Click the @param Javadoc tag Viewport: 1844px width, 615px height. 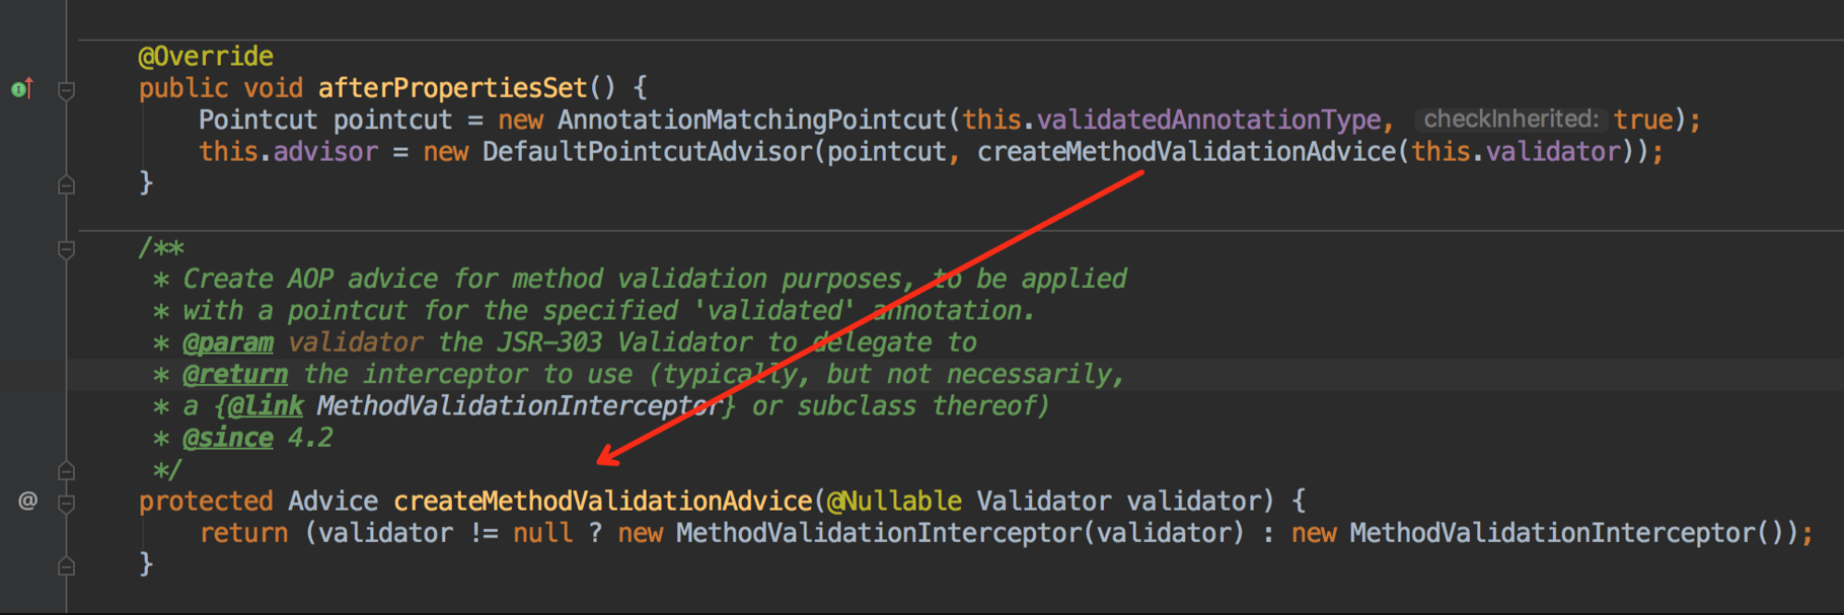tap(227, 343)
